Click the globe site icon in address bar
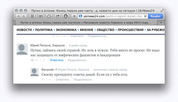 point(80,16)
